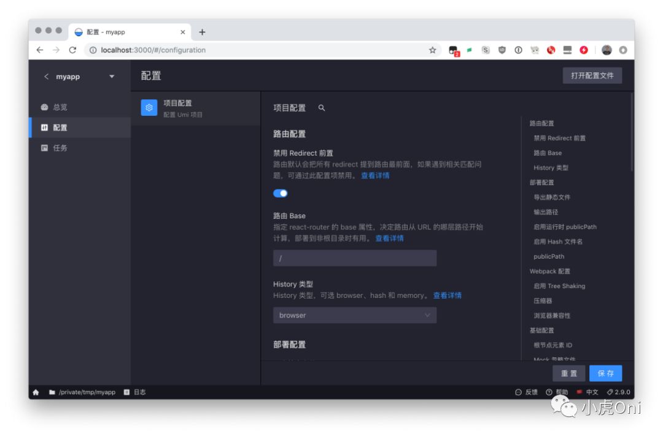Jump to 部署配置 in right outline
663x437 pixels.
coord(541,183)
